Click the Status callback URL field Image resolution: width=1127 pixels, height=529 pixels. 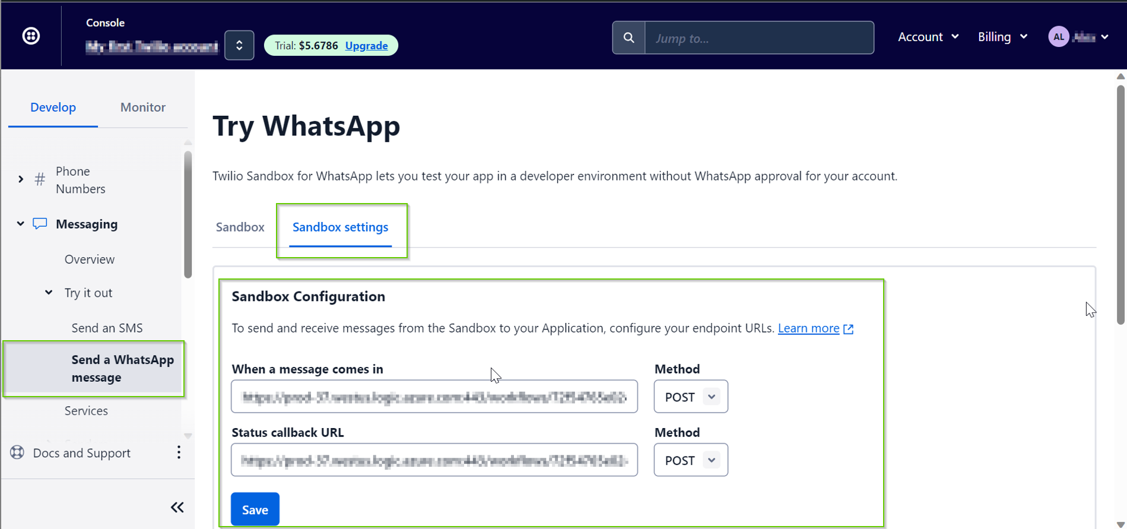point(434,460)
